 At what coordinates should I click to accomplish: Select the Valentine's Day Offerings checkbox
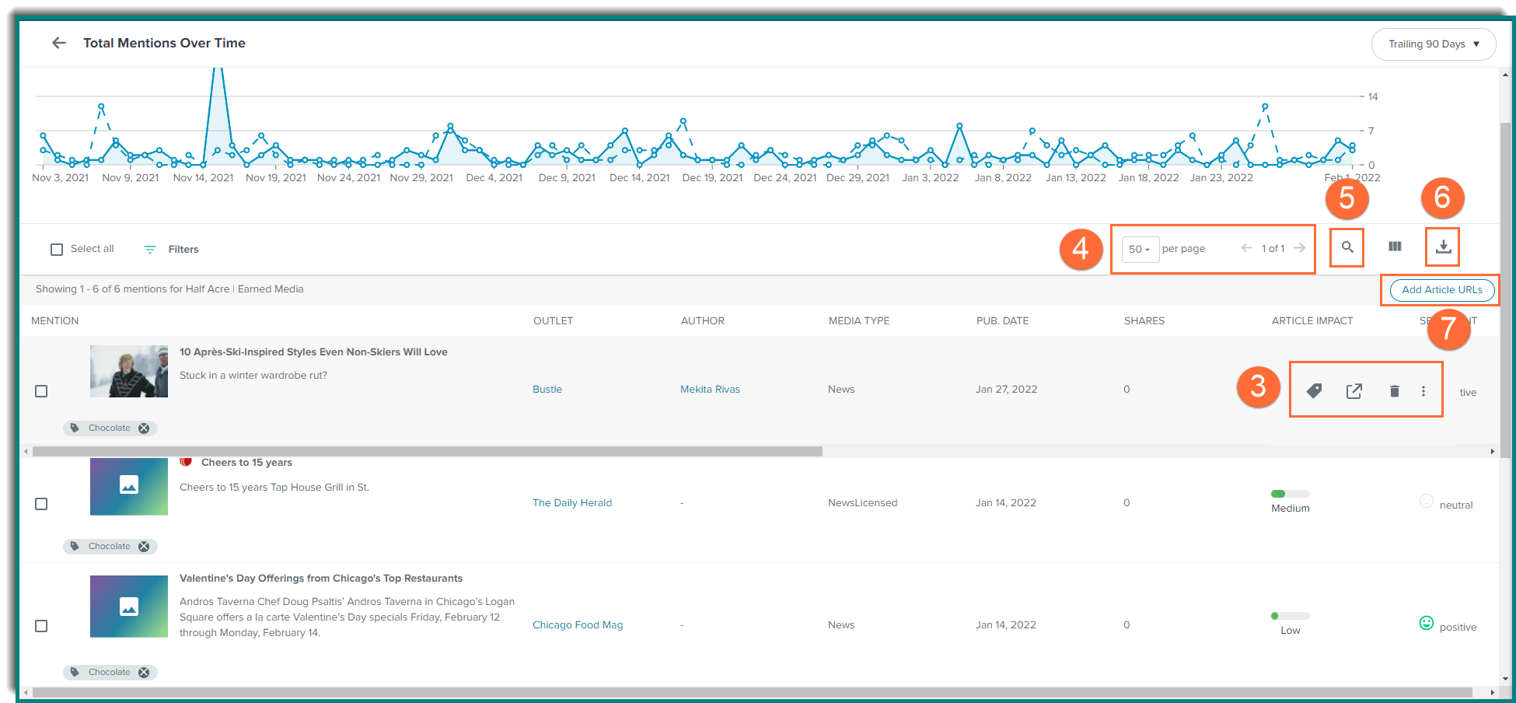pyautogui.click(x=41, y=626)
